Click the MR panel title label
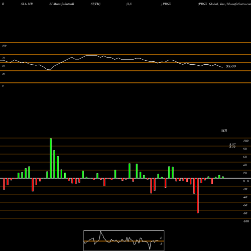The width and height of the screenshot is (251, 251). (x=224, y=131)
